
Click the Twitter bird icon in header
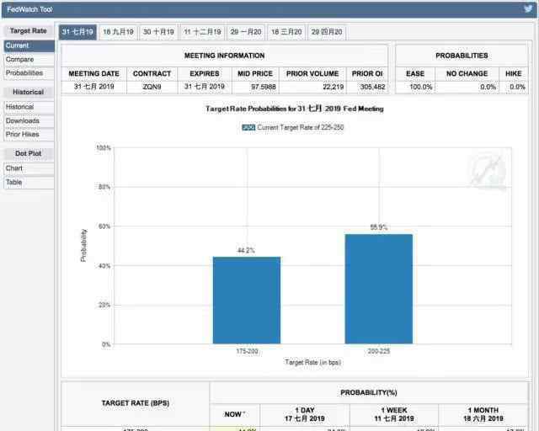pos(528,8)
